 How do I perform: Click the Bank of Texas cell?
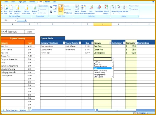[73, 46]
